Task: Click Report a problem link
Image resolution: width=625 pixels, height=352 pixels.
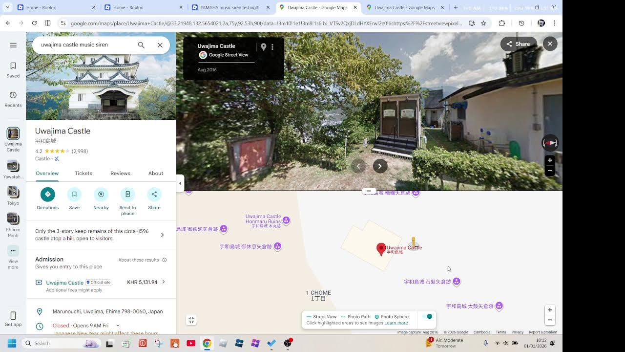Action: click(x=543, y=332)
